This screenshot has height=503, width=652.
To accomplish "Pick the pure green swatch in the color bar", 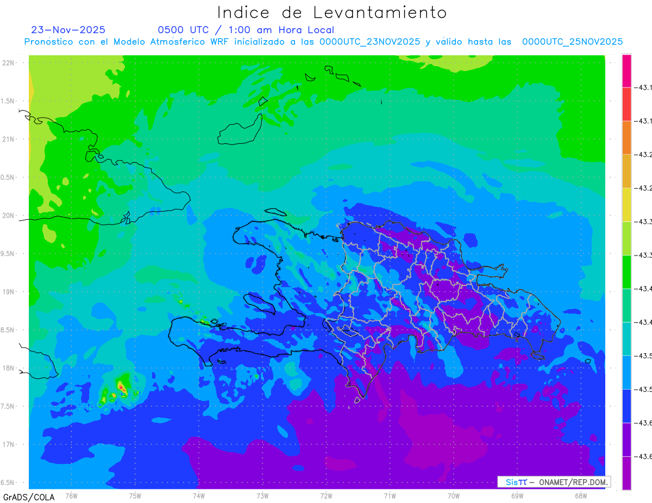I will tap(626, 272).
